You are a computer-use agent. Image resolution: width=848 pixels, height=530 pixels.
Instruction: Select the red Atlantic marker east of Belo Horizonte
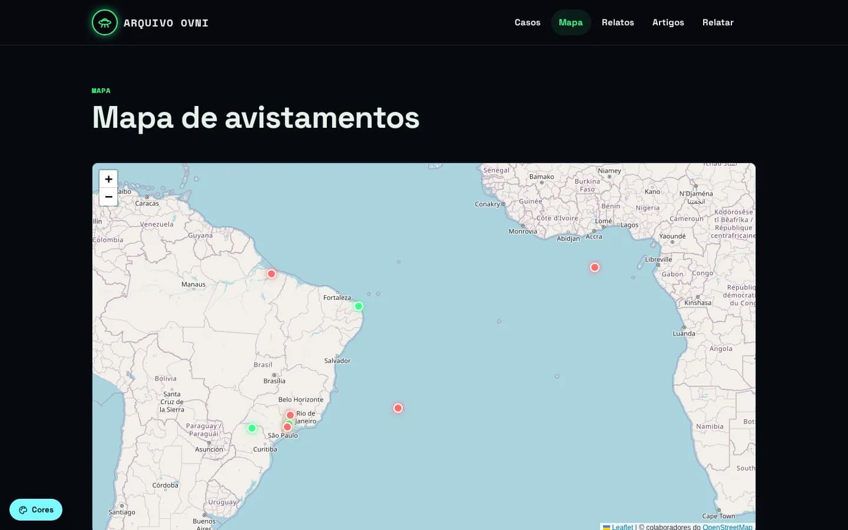(398, 408)
